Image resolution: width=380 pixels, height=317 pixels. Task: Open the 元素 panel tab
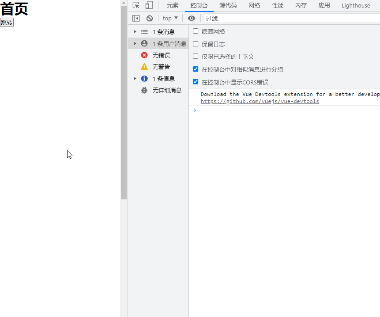pos(173,5)
